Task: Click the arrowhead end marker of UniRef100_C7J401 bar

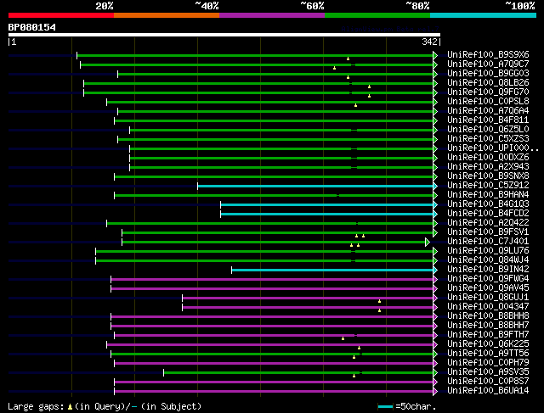Action: coord(428,242)
